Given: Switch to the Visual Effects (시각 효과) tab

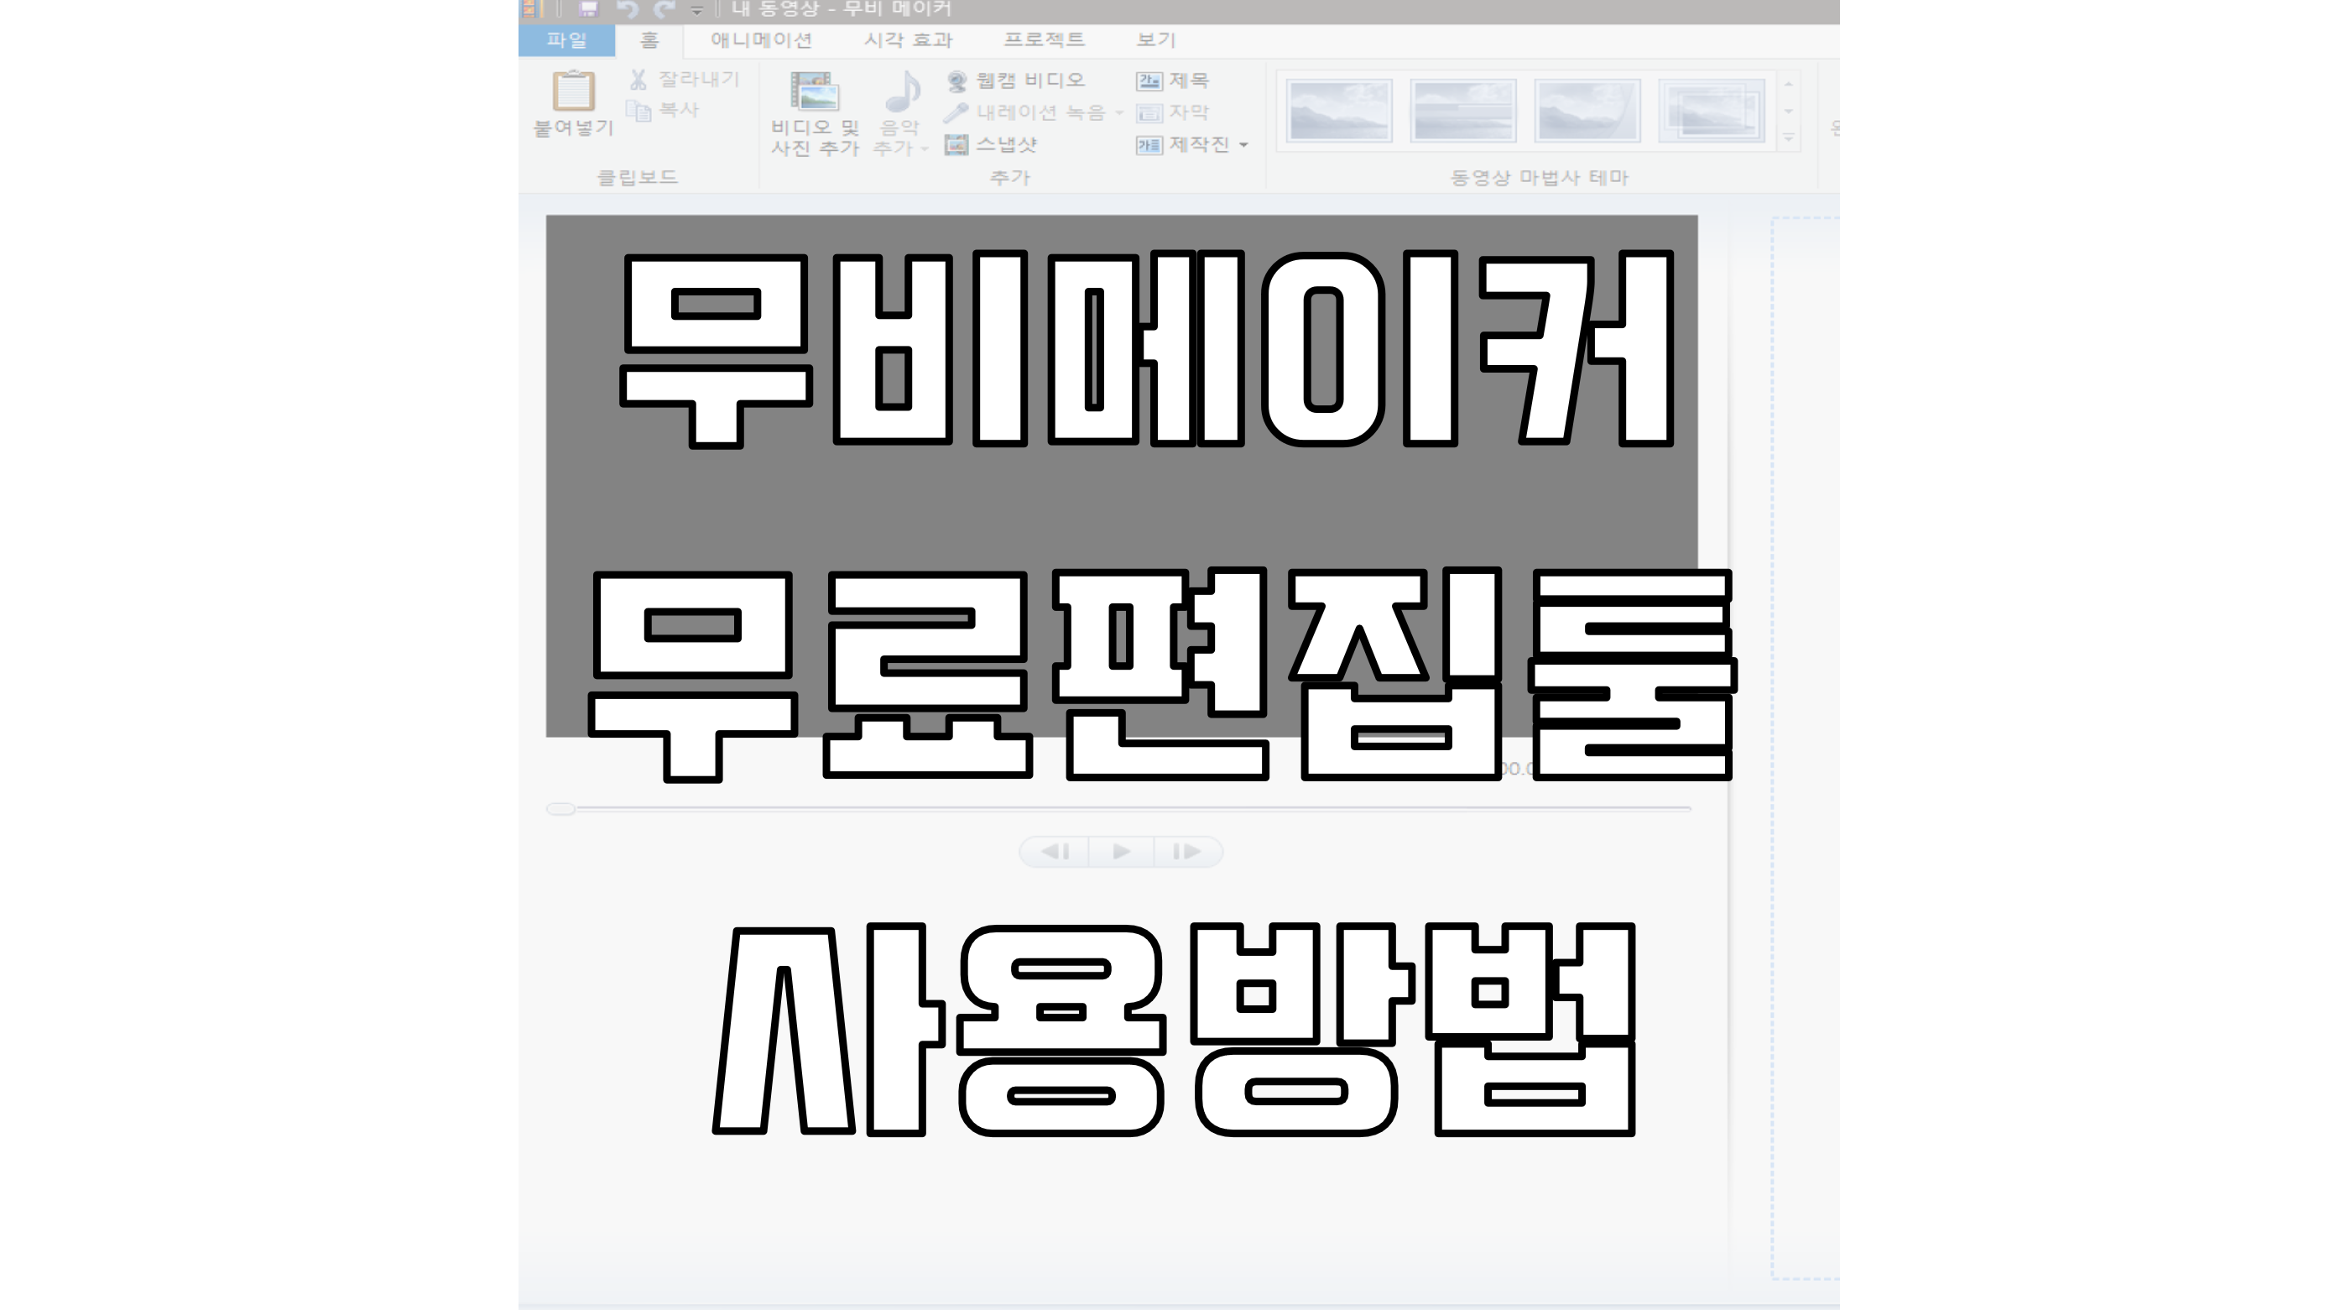Looking at the screenshot, I should click(907, 40).
